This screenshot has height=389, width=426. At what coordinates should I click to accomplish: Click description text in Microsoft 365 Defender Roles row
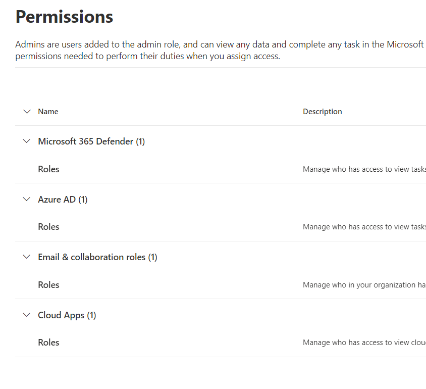(x=364, y=169)
